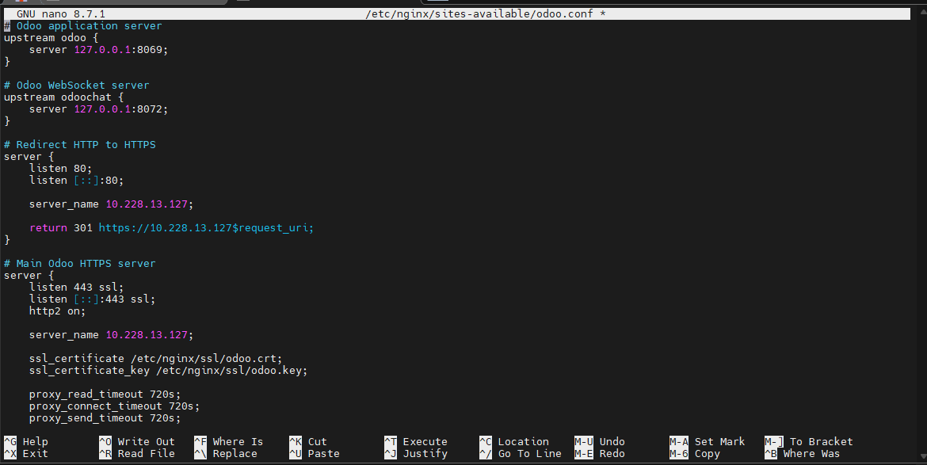Click the 'upstream odoochat {' line

pyautogui.click(x=64, y=97)
